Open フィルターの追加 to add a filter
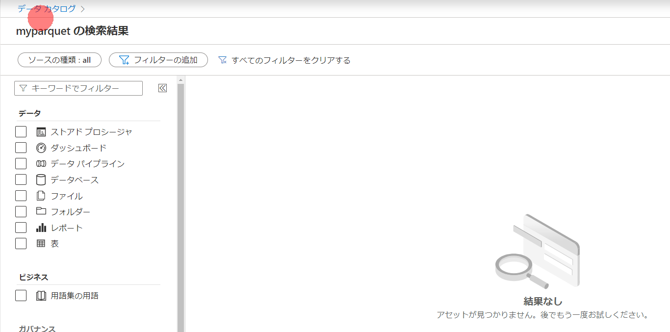 tap(158, 60)
